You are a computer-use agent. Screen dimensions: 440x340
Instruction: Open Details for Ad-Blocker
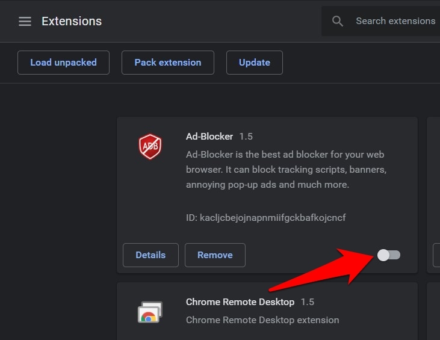150,255
